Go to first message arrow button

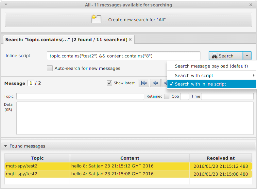coord(144,83)
